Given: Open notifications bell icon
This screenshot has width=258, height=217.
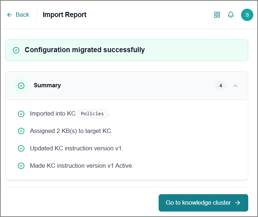Looking at the screenshot, I should click(231, 15).
